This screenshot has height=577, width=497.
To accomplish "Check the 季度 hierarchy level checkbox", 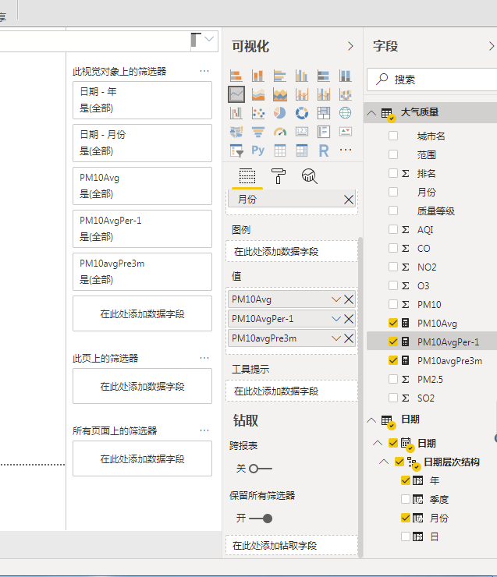I will click(x=406, y=499).
